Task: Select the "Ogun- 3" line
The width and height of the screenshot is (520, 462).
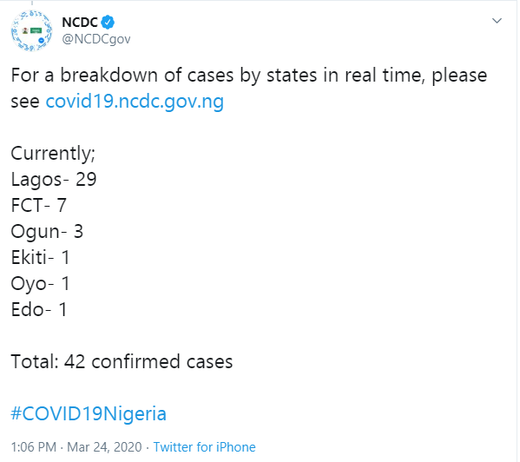Action: click(x=47, y=232)
